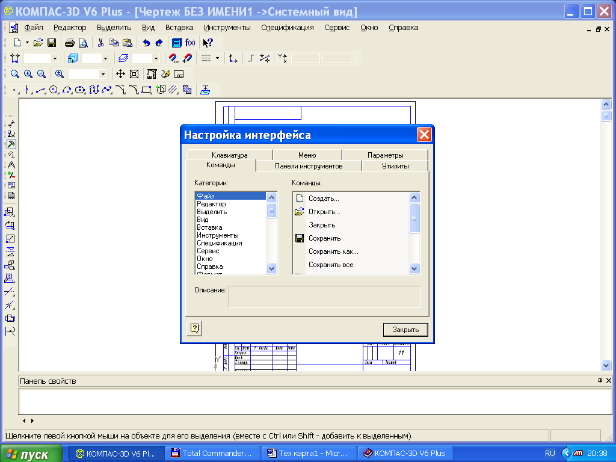This screenshot has height=462, width=616.
Task: Switch to the Меню tab in dialog
Action: pyautogui.click(x=307, y=155)
